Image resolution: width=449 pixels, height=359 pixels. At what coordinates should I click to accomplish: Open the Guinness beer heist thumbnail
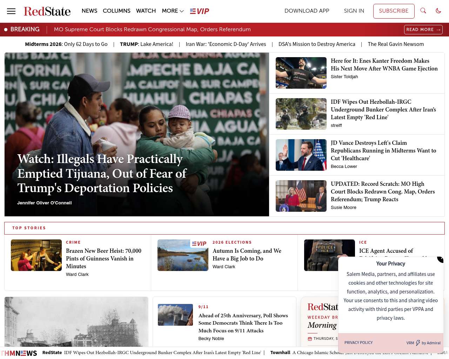tap(36, 255)
